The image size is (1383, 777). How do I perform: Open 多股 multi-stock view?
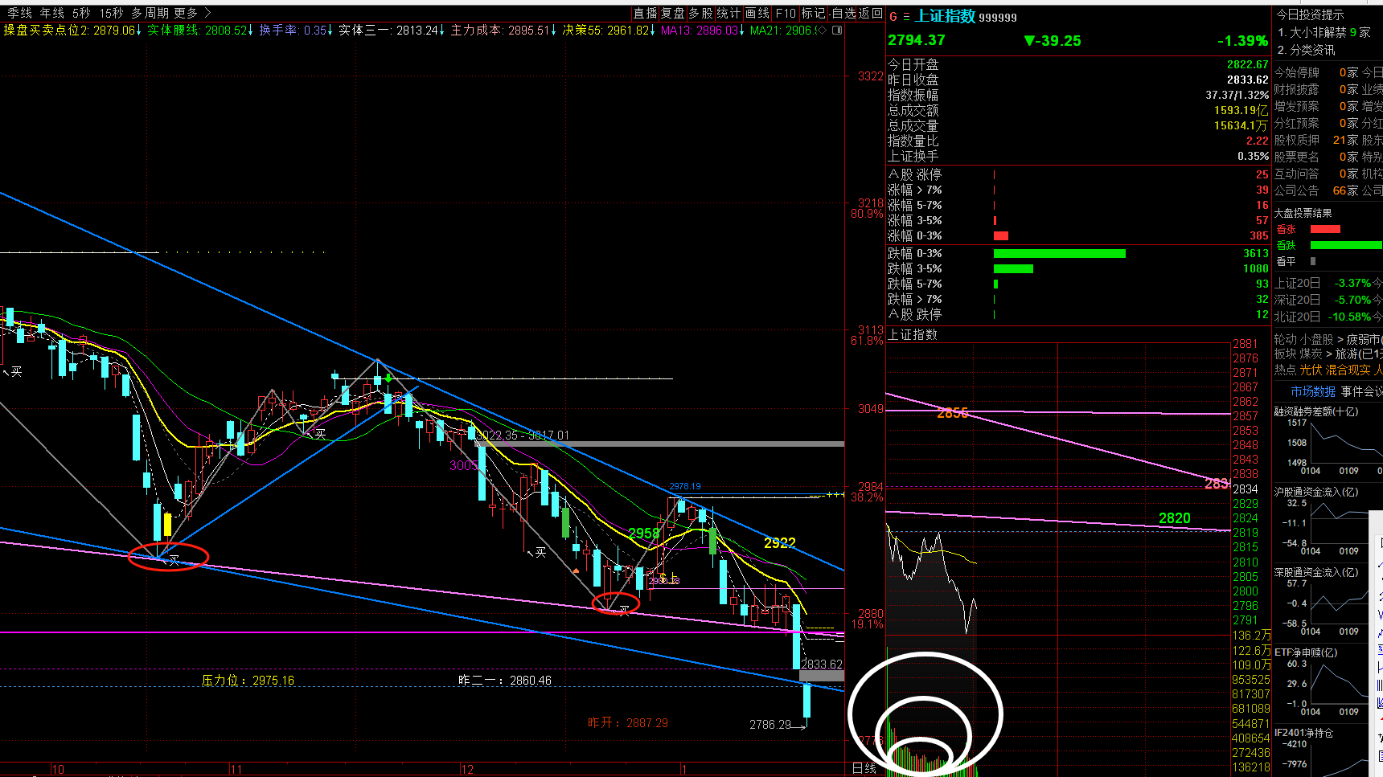coord(701,13)
